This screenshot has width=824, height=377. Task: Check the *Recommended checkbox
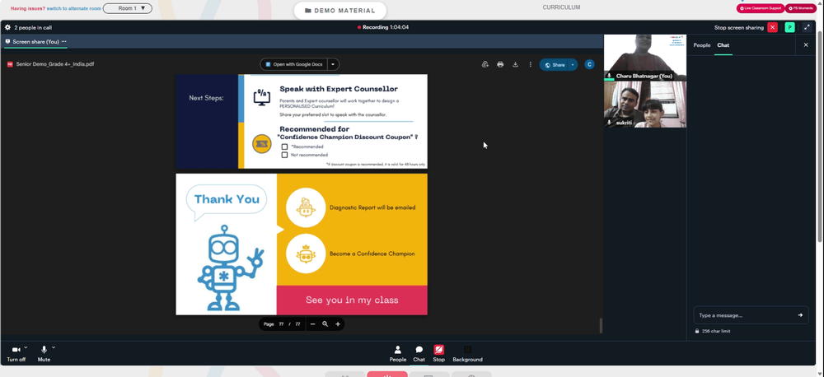click(284, 147)
